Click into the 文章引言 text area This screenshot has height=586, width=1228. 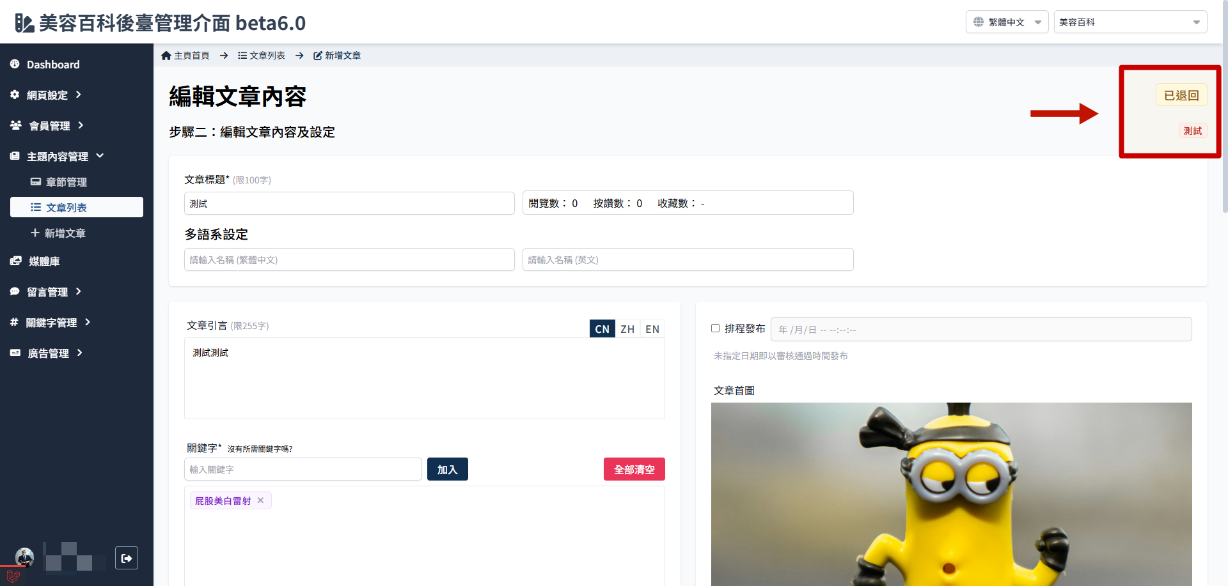coord(425,378)
